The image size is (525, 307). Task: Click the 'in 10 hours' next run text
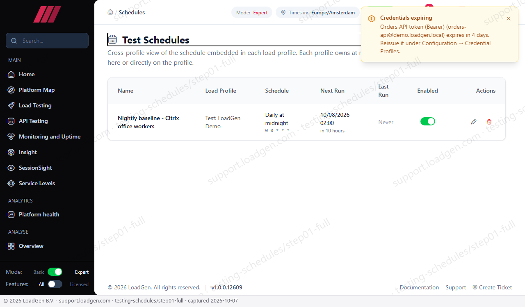pyautogui.click(x=332, y=131)
